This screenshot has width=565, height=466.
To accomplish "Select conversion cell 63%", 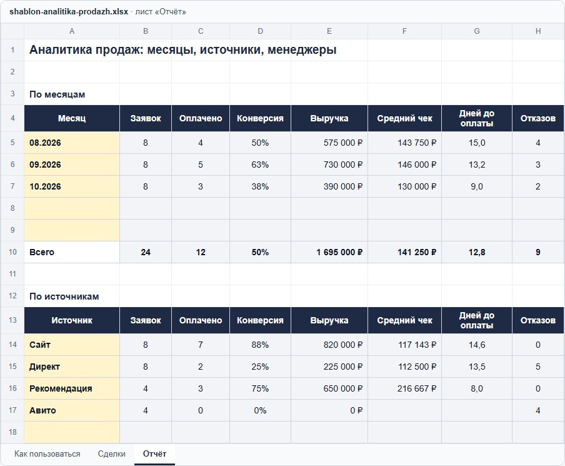I will coord(260,165).
